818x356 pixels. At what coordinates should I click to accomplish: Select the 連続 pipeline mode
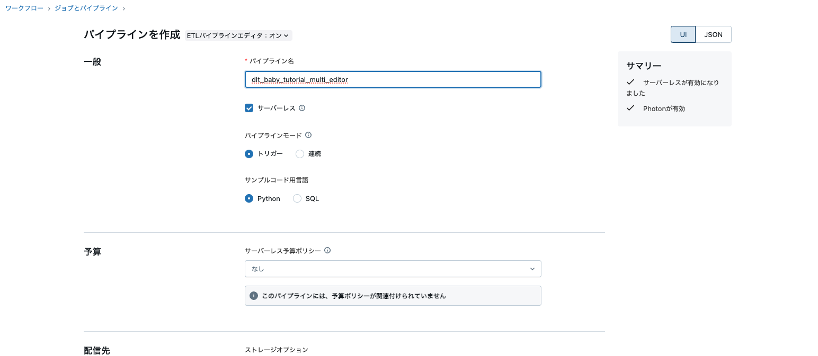300,153
